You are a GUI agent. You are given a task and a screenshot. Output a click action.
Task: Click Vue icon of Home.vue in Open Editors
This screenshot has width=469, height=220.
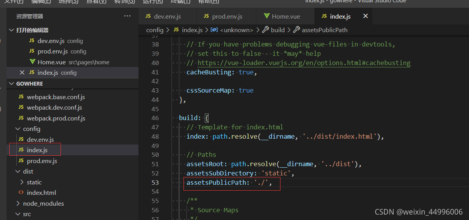33,62
